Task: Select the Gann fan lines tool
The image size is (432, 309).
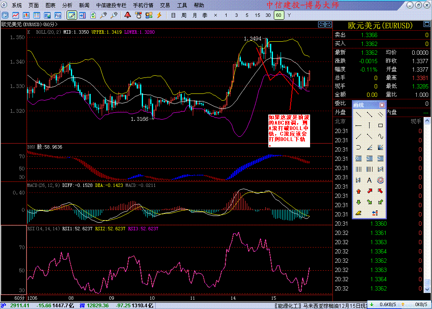Action: pos(381,147)
